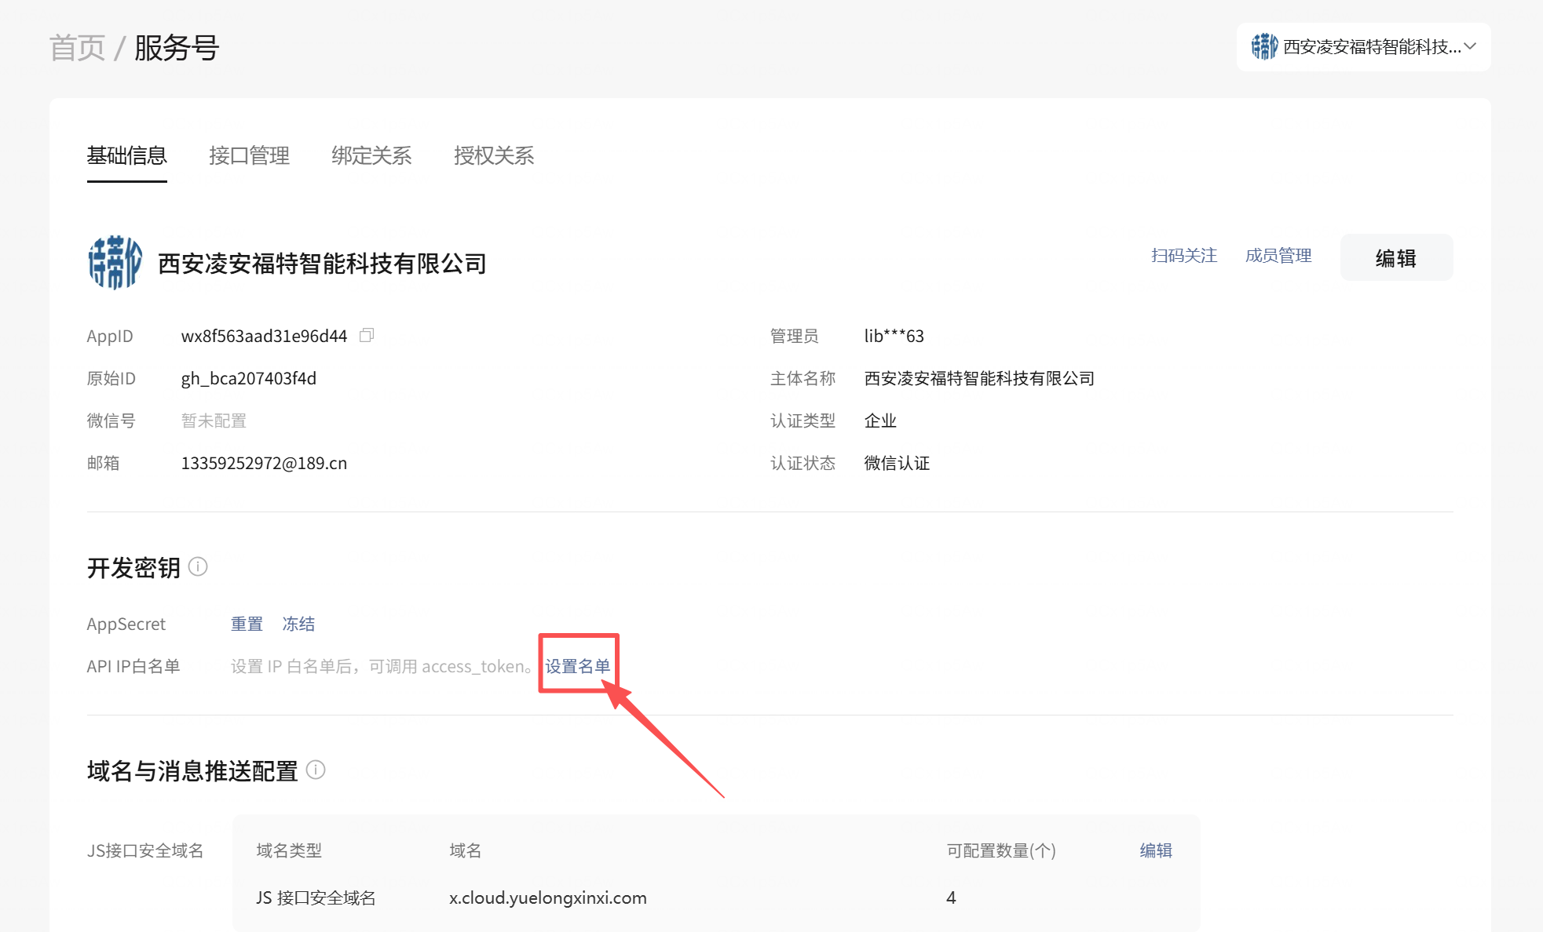Click the 认证状态 value 微信认证

pyautogui.click(x=897, y=463)
